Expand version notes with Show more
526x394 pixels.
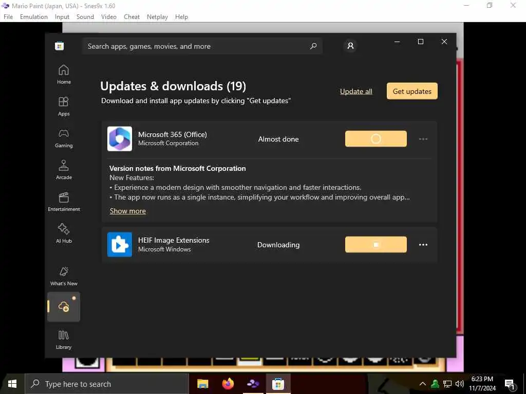[x=128, y=211]
